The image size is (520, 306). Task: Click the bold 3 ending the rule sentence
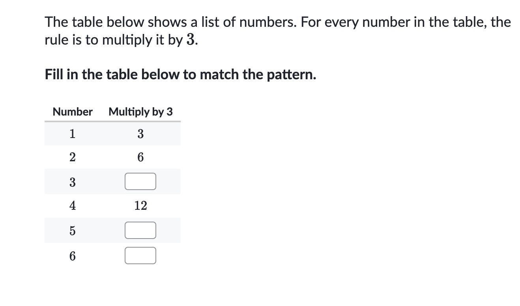coord(190,40)
